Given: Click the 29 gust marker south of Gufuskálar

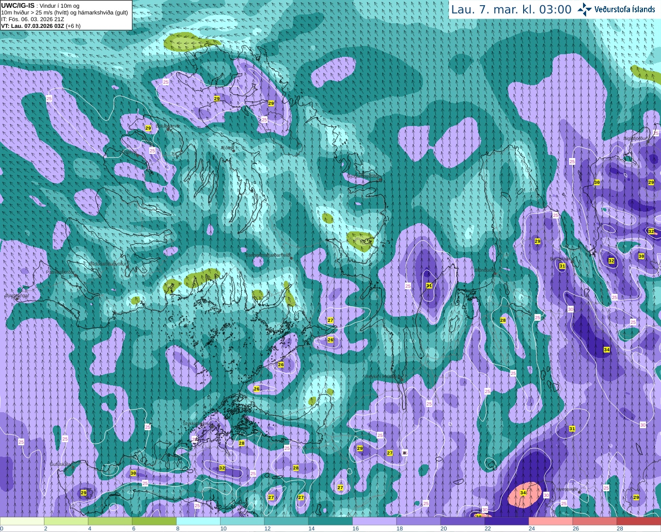Looking at the screenshot, I should (84, 493).
